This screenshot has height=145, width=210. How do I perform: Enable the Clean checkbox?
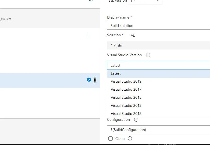point(111,139)
